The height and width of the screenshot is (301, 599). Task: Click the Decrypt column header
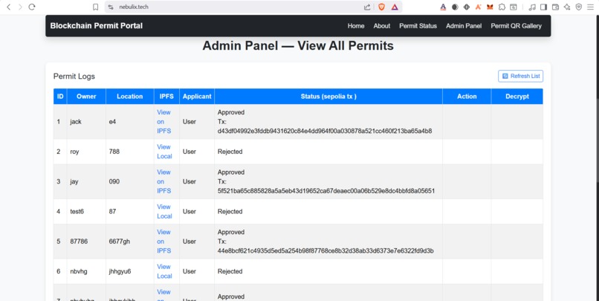(517, 97)
